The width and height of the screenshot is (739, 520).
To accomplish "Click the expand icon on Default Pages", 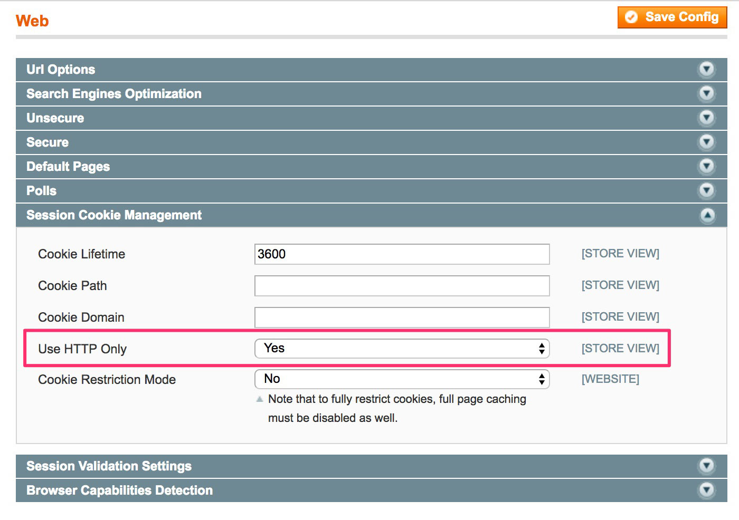I will pos(706,166).
